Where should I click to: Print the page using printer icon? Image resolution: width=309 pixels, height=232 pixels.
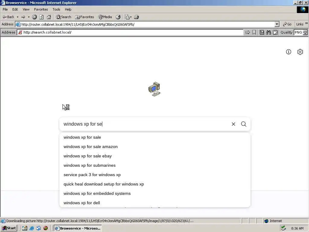click(x=136, y=17)
